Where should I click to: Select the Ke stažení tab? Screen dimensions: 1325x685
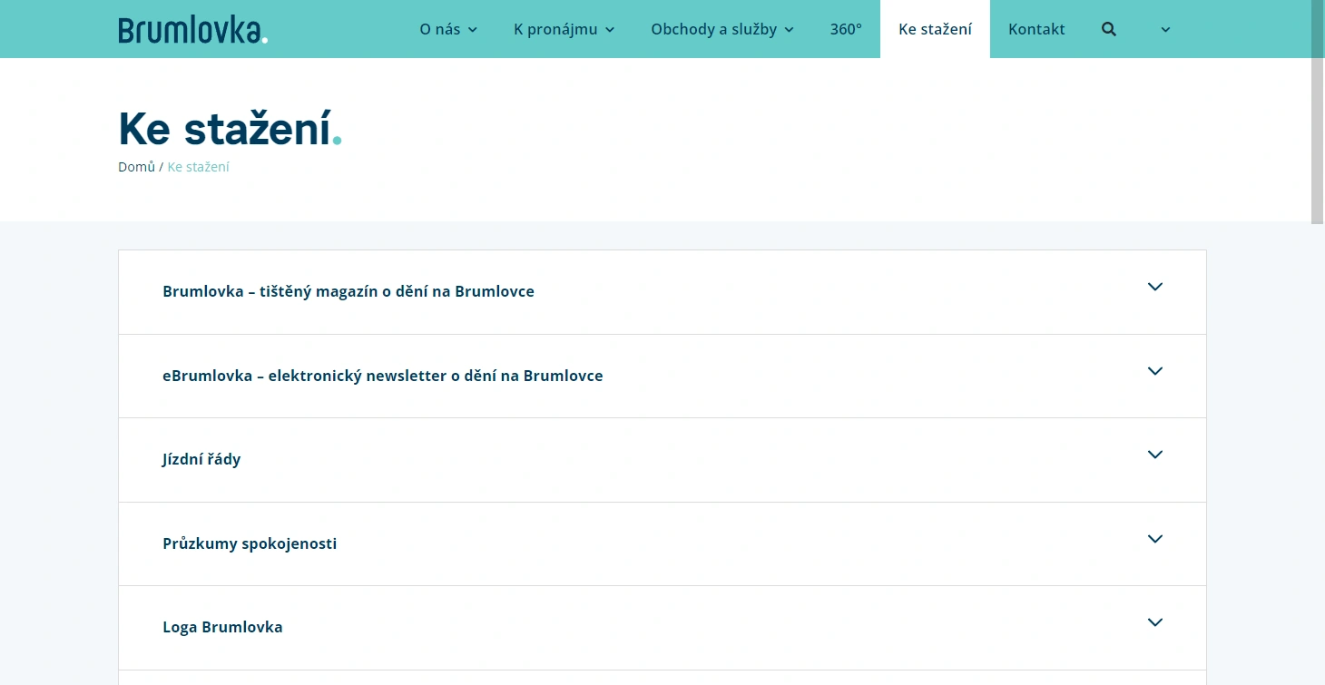tap(935, 29)
